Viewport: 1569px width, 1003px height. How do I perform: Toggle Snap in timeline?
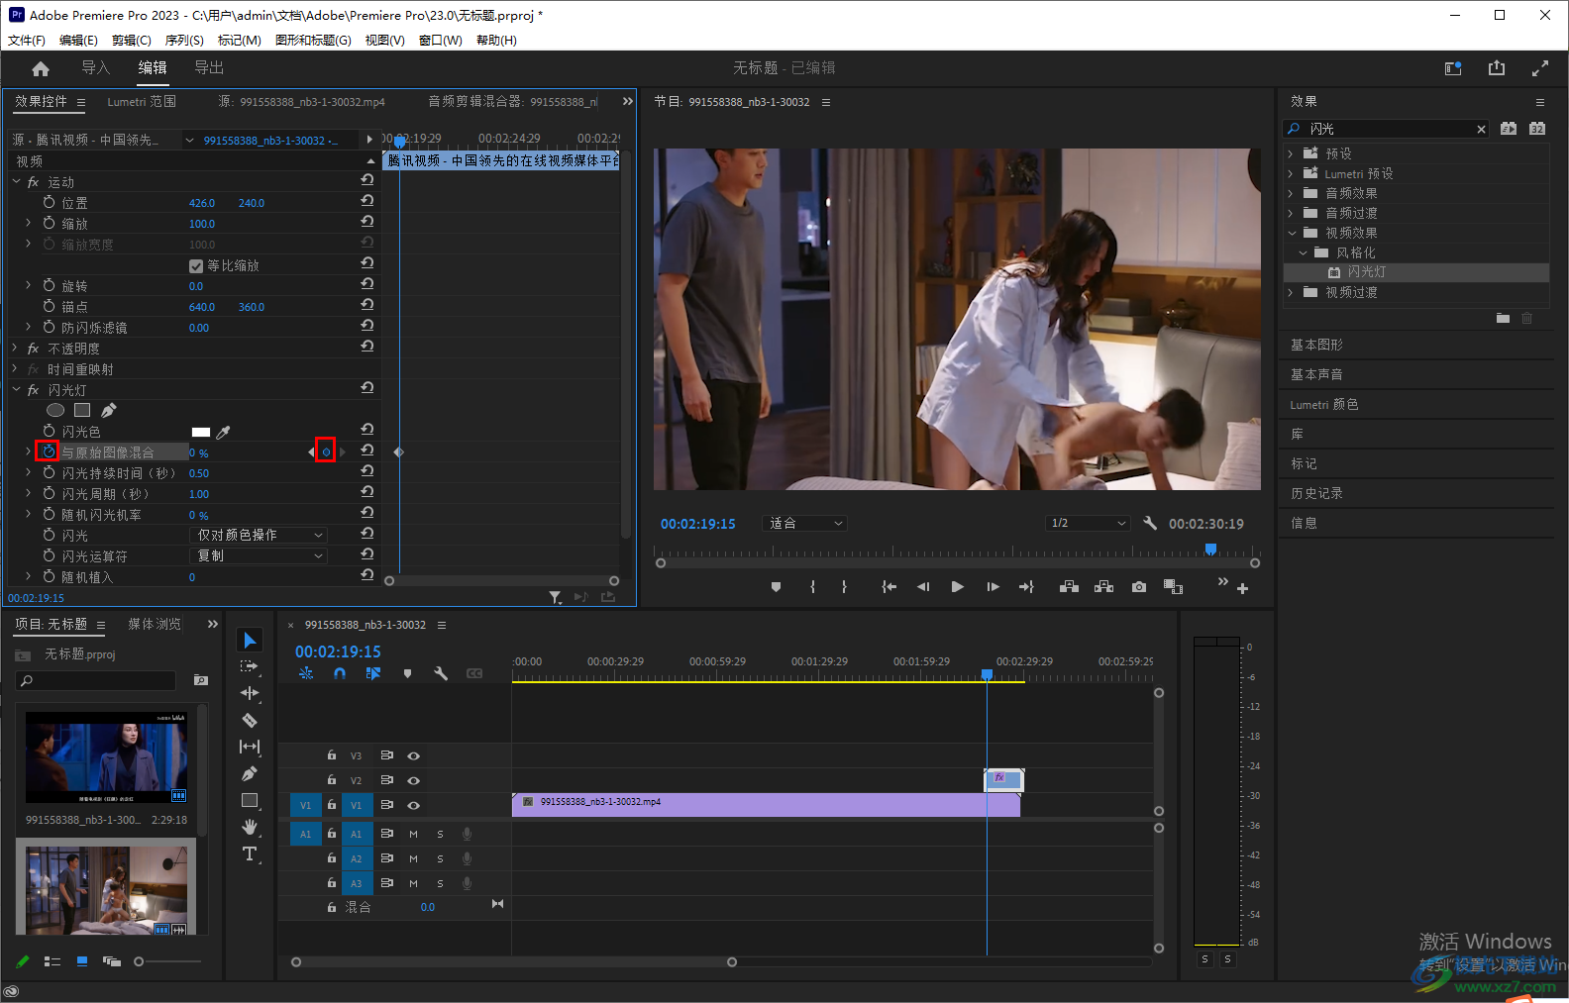pos(340,673)
